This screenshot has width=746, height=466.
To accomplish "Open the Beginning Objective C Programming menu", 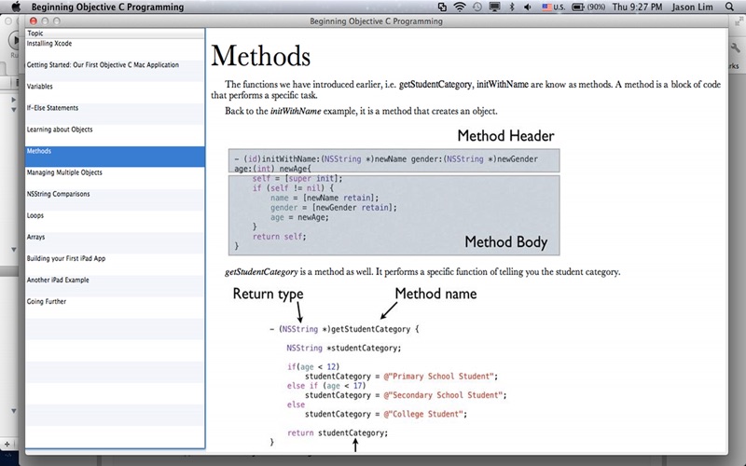I will click(x=93, y=7).
